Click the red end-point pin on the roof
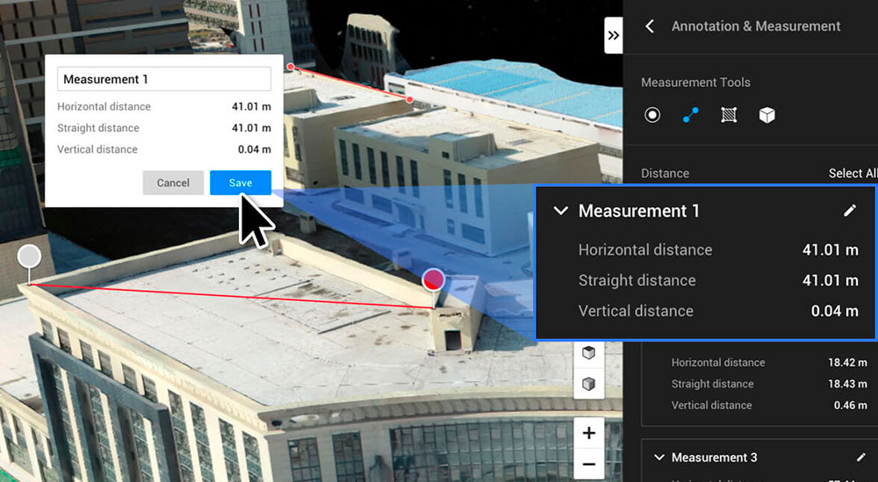 coord(433,279)
